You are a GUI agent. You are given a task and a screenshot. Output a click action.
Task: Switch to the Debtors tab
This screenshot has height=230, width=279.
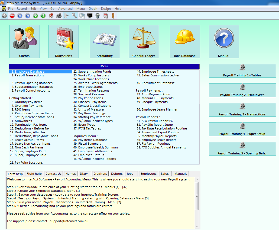tap(117, 174)
